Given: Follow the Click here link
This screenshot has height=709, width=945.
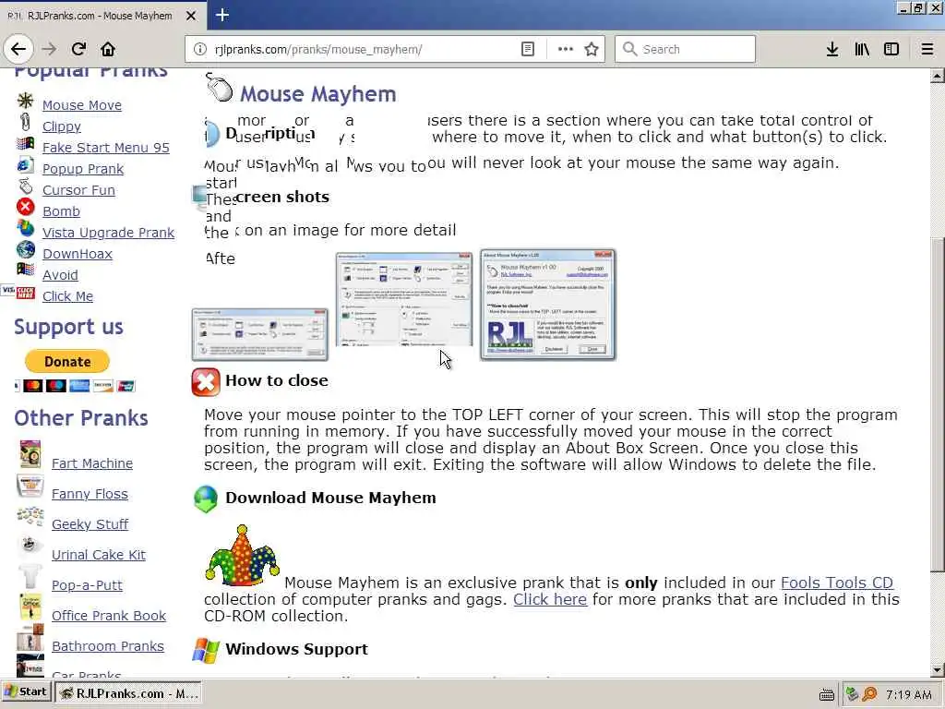Looking at the screenshot, I should click(550, 599).
